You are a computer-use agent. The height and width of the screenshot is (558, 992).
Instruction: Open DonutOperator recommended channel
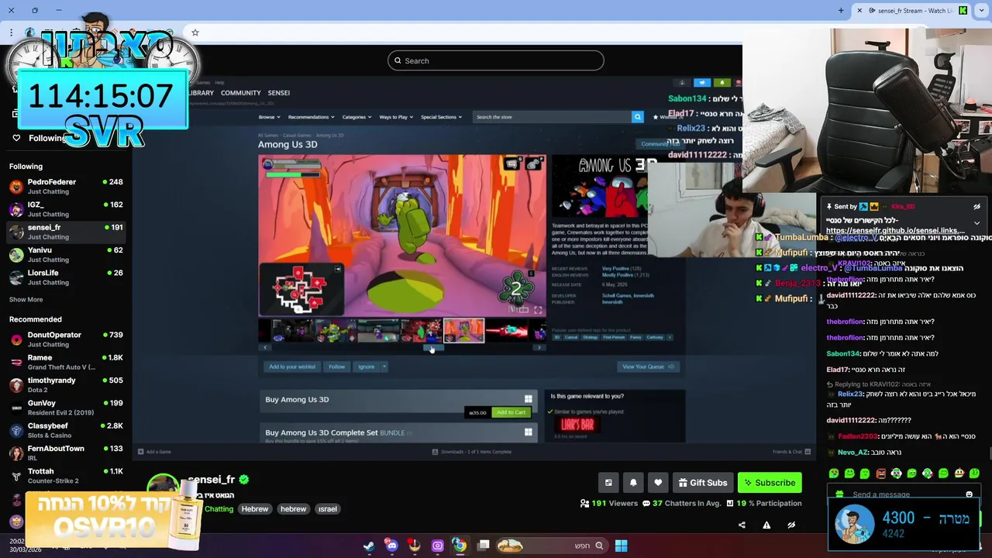(66, 339)
